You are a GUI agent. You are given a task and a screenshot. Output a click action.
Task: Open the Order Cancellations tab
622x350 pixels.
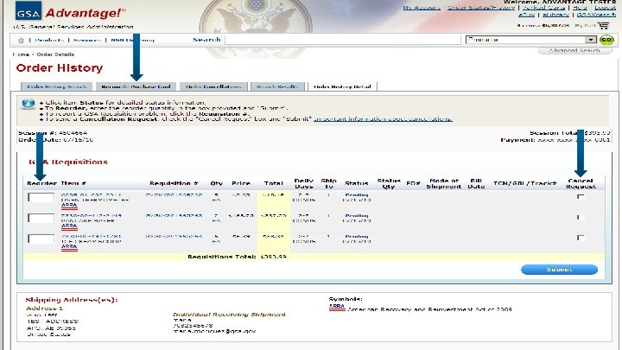(213, 86)
